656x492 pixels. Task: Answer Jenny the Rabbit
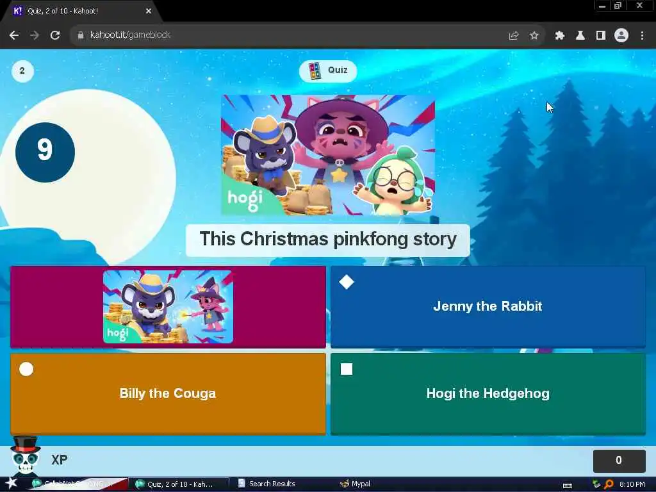tap(488, 307)
